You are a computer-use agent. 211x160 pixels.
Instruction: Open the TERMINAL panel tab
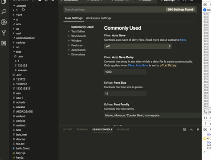(82, 129)
